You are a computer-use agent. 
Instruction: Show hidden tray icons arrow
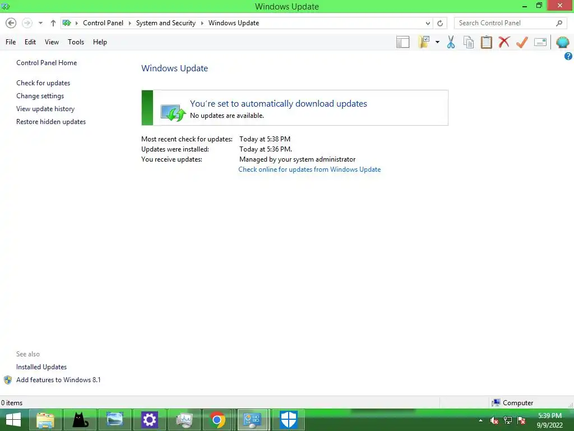[480, 420]
